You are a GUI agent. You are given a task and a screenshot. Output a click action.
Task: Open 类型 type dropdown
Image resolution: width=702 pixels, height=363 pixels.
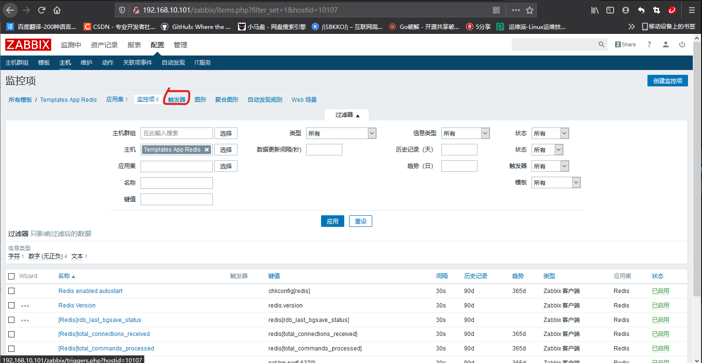(x=341, y=133)
